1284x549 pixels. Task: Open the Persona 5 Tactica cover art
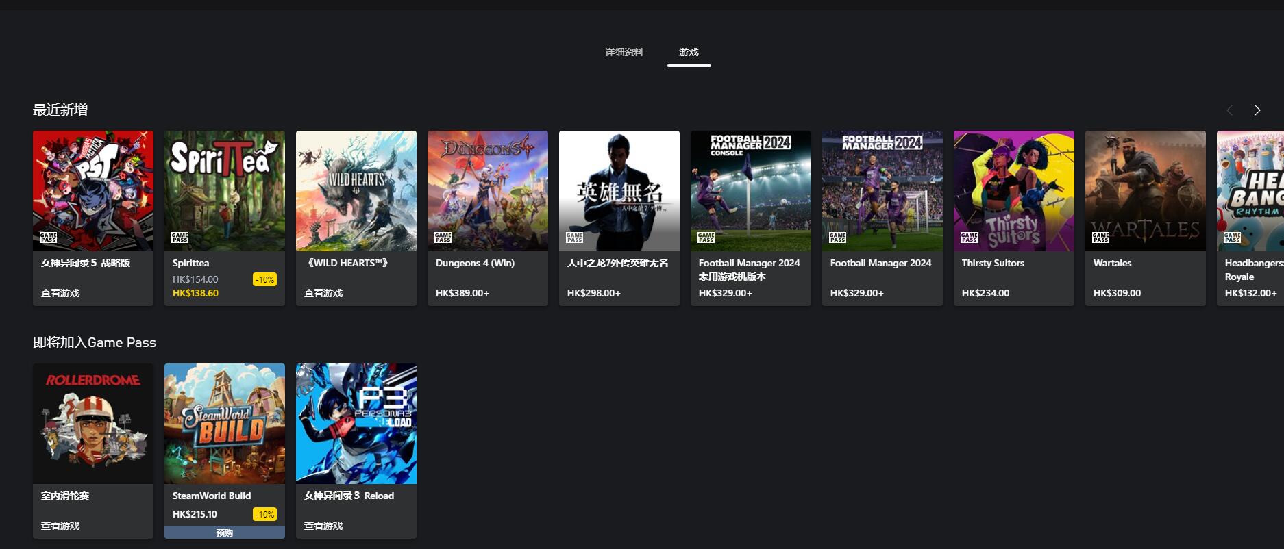tap(93, 191)
